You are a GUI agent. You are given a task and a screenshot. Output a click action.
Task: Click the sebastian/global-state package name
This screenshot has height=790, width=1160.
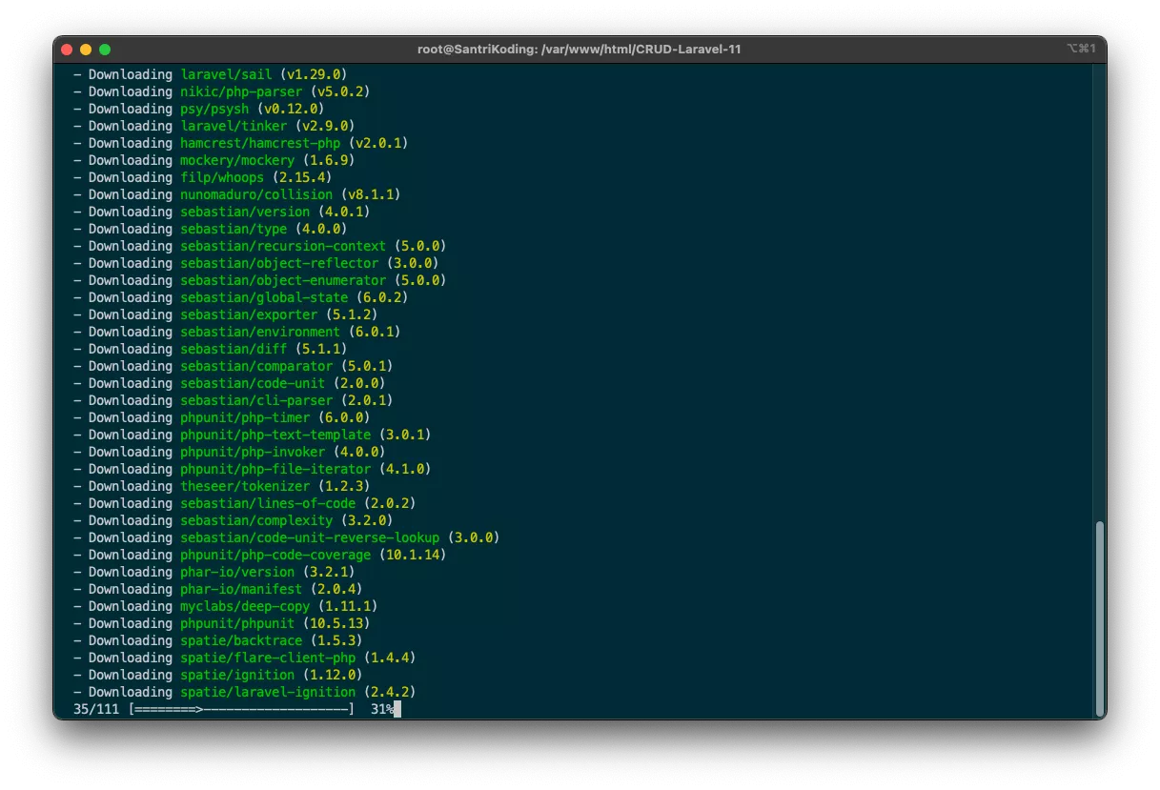tap(264, 297)
